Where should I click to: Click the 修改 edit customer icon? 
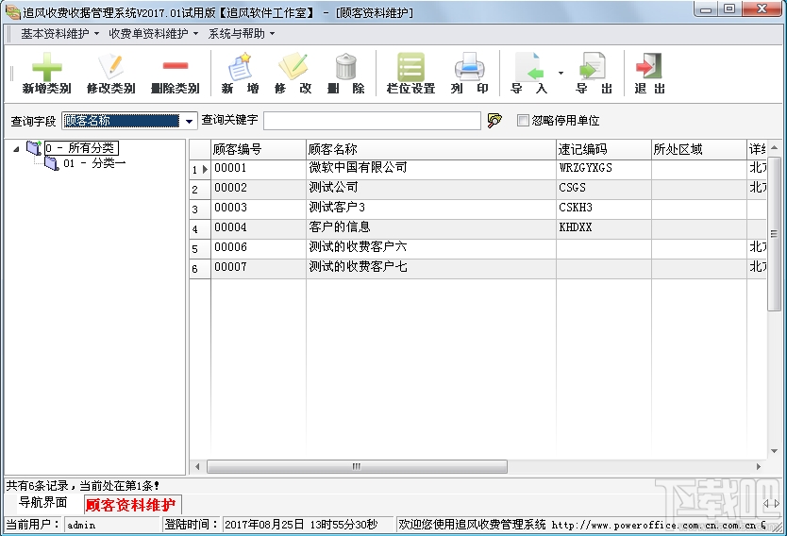pyautogui.click(x=293, y=66)
